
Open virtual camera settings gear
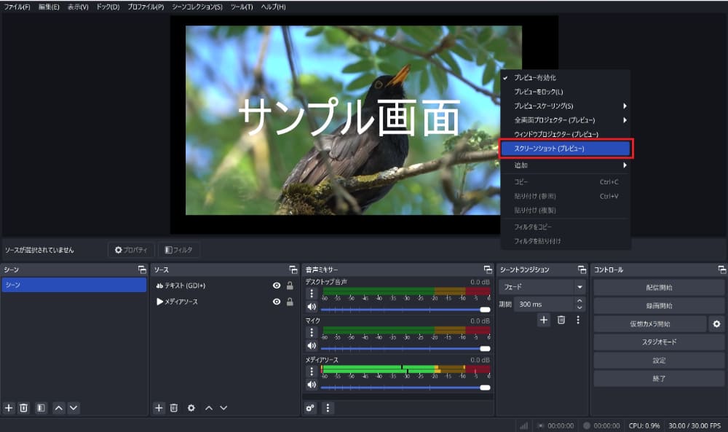tap(717, 323)
